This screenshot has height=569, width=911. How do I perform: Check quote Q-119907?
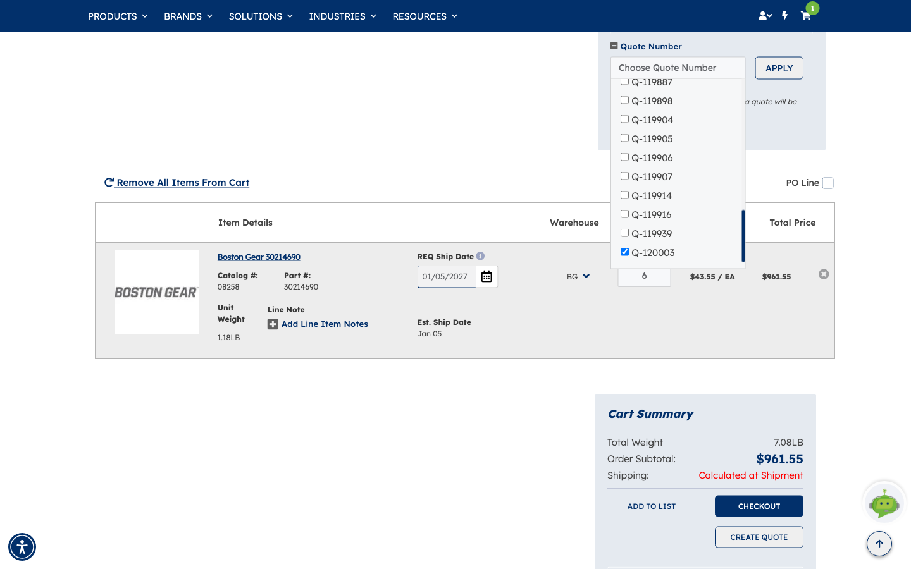[624, 176]
